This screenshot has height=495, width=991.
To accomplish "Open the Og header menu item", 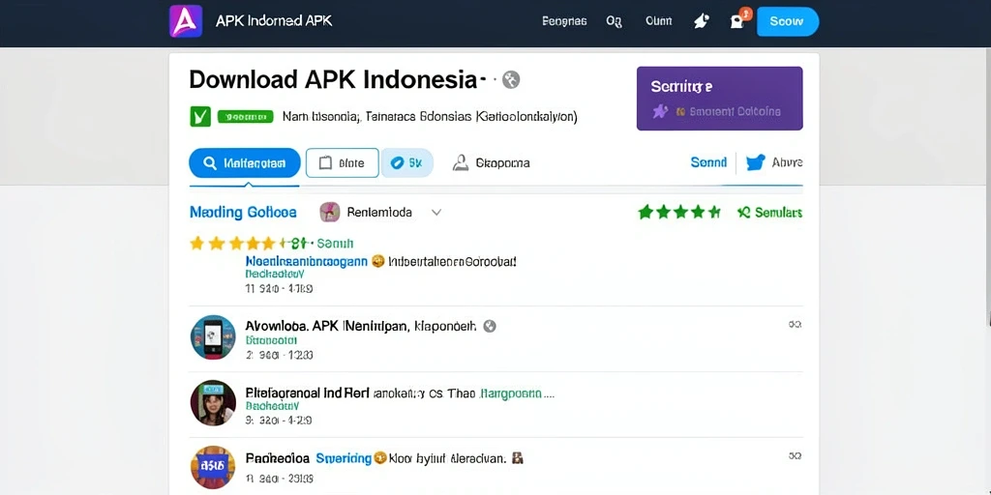I will (614, 21).
